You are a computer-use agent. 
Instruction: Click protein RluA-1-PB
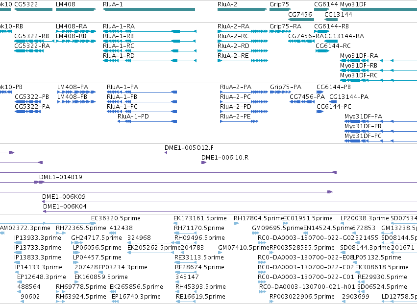click(x=142, y=102)
